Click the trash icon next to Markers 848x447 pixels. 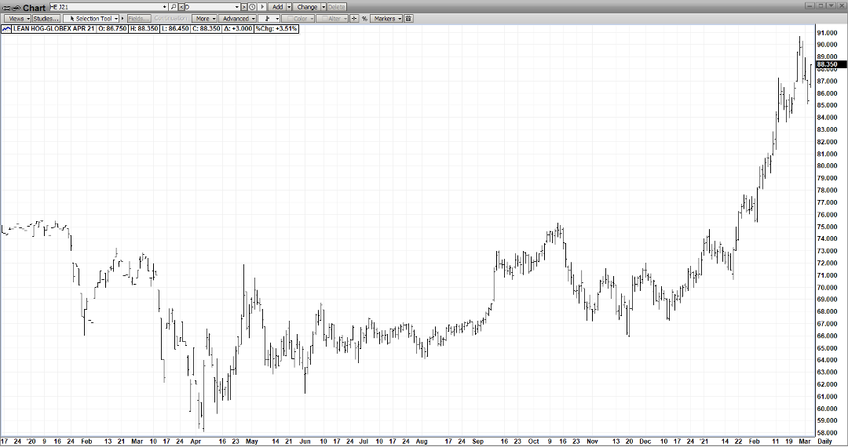[x=408, y=18]
